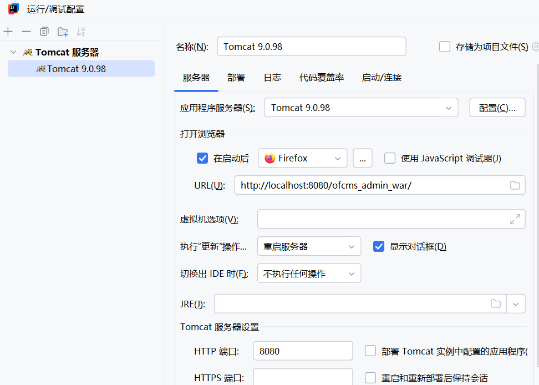
Task: Click the Remove configuration minus icon
Action: coord(26,32)
